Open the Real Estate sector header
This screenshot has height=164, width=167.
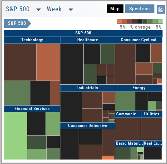153,144
